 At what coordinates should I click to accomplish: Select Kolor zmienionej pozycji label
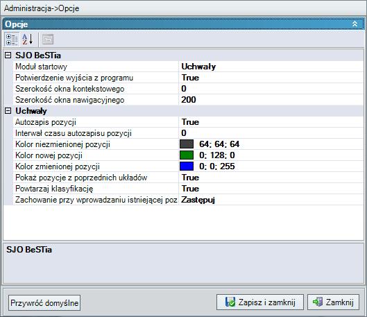[x=58, y=166]
